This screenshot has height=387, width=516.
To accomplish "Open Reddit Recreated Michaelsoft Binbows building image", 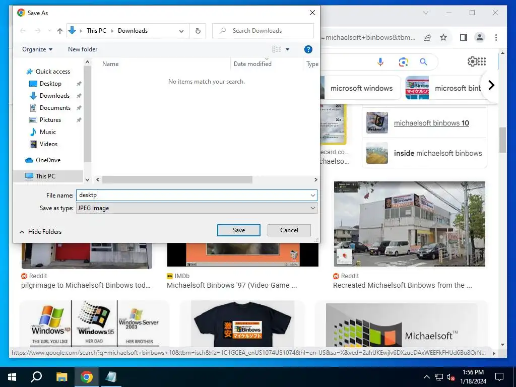I will (409, 224).
